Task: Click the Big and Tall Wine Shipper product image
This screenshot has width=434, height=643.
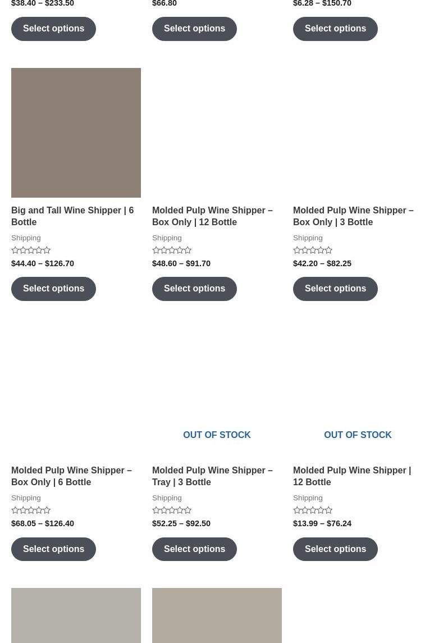Action: (76, 133)
